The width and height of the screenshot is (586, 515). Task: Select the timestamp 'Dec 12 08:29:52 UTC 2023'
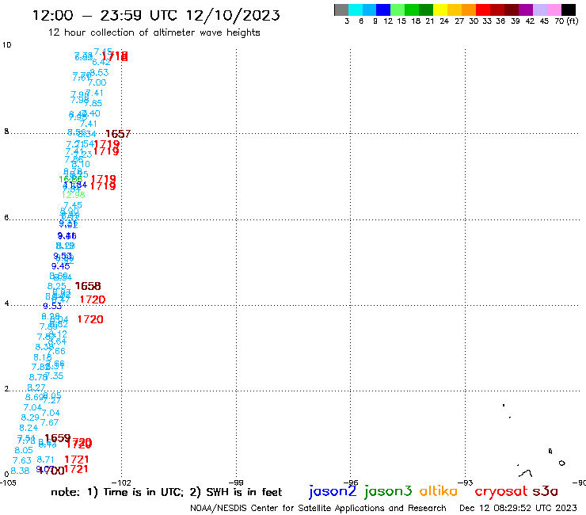click(518, 508)
